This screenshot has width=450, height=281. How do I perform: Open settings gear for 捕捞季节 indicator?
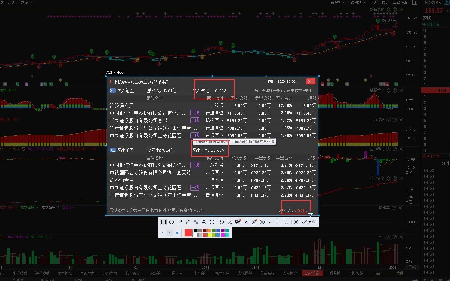pyautogui.click(x=389, y=90)
